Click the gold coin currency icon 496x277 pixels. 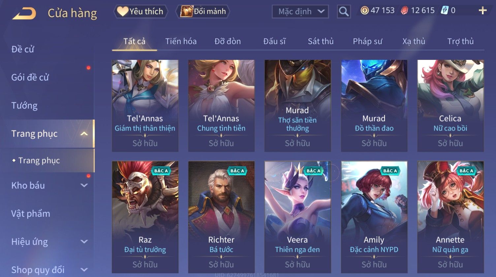(x=364, y=11)
